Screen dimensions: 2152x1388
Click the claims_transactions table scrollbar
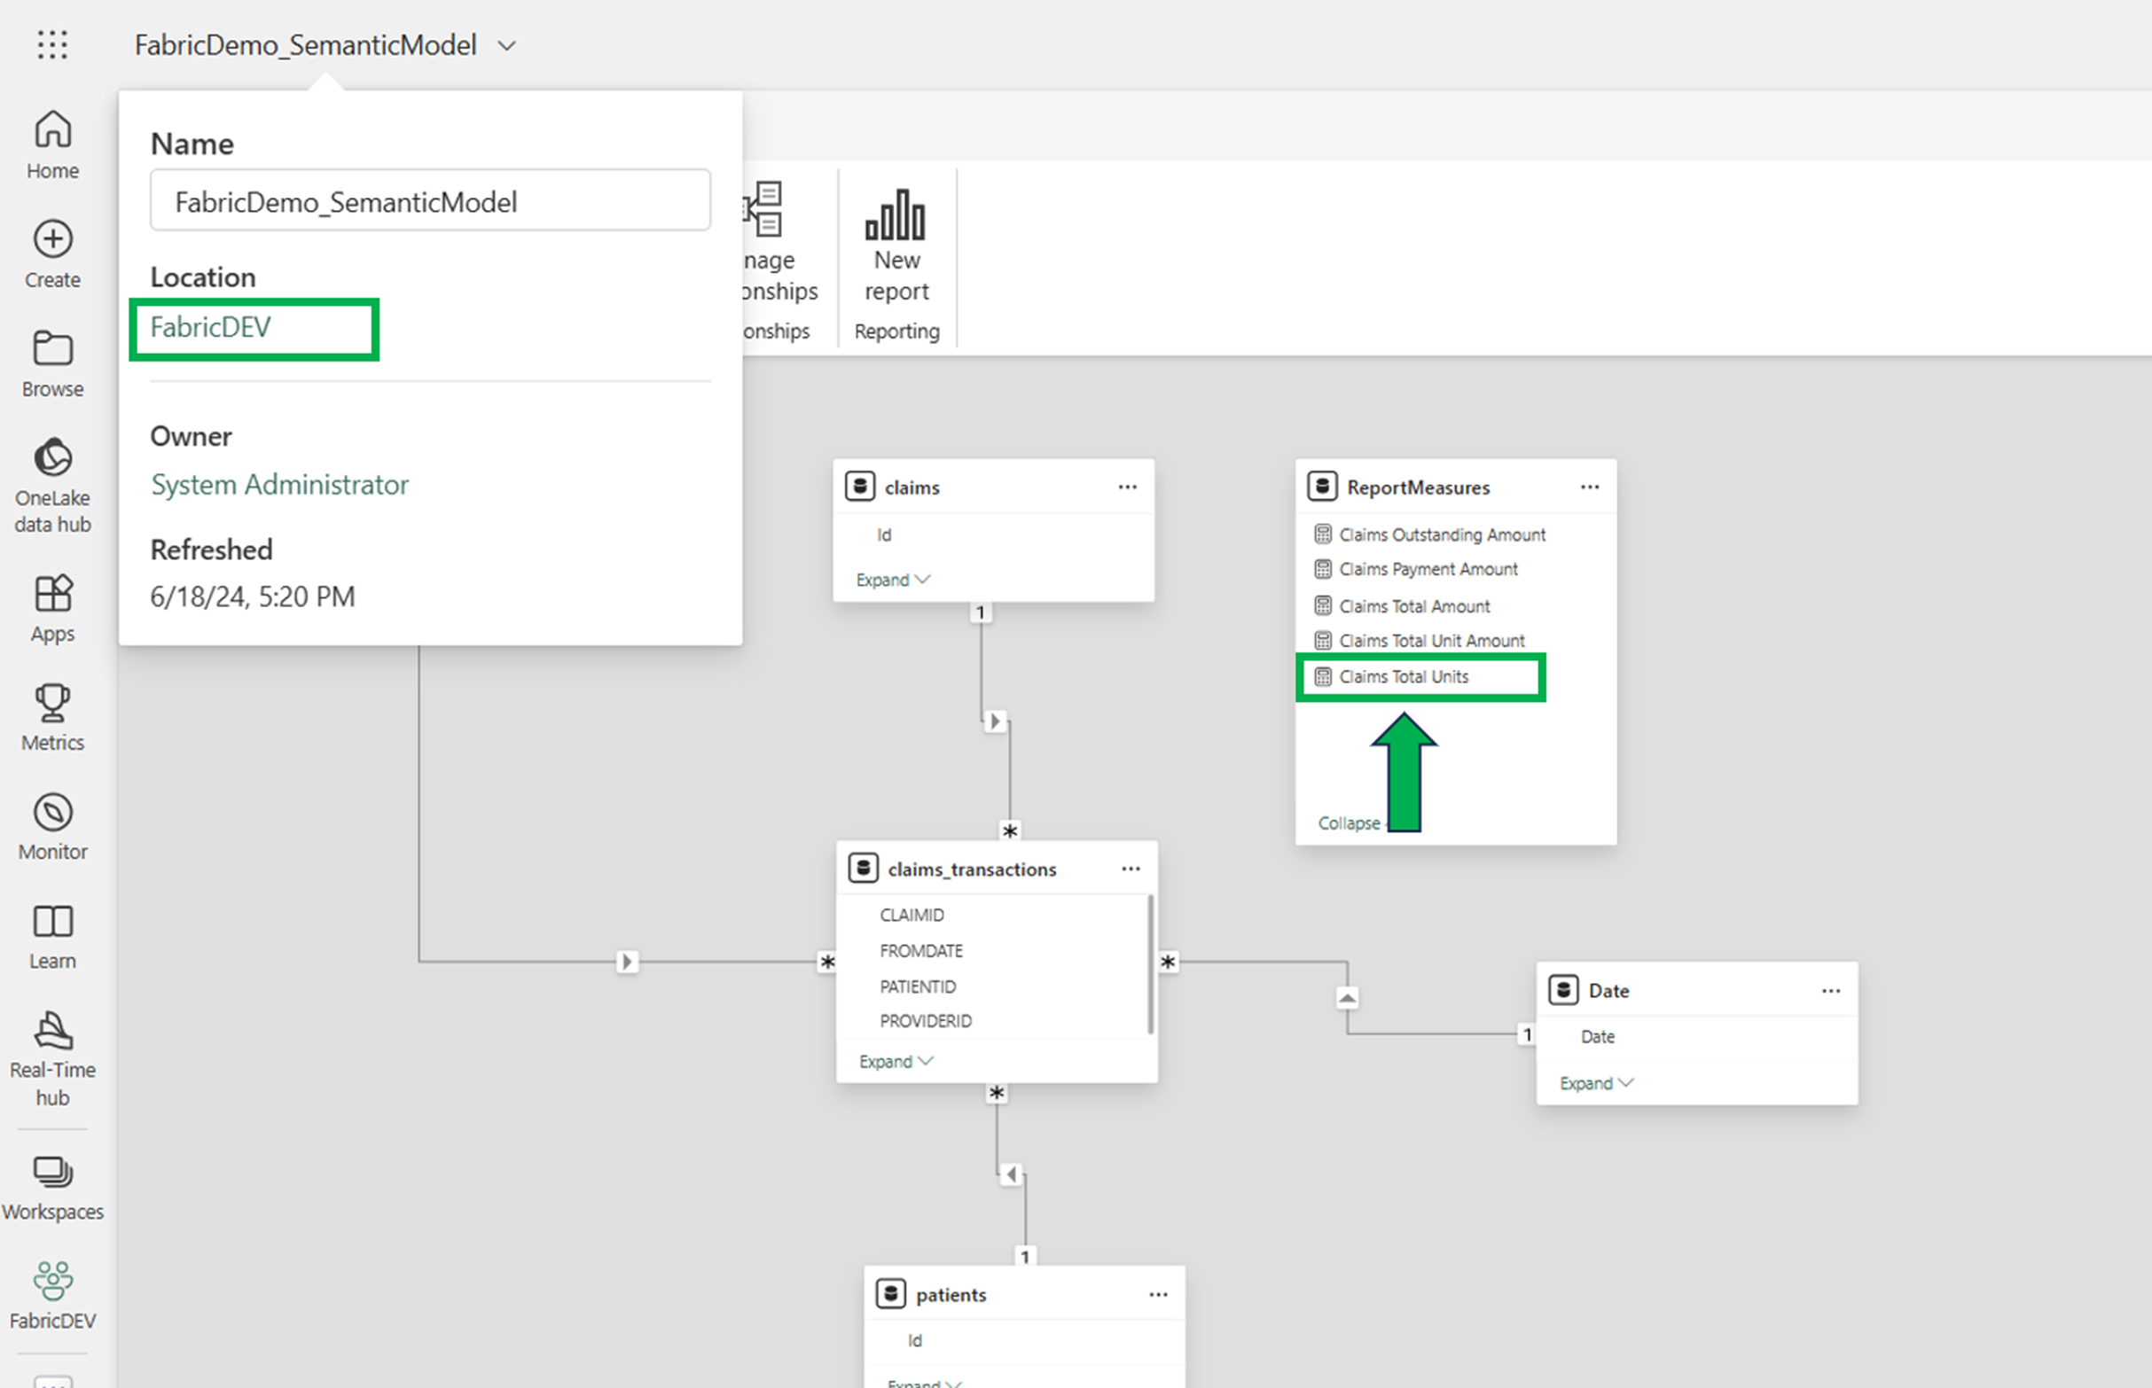[1150, 964]
